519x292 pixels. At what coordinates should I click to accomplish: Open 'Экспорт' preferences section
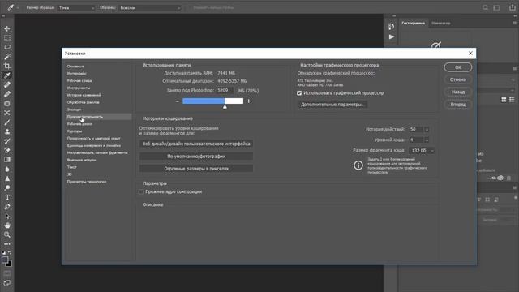pos(74,109)
